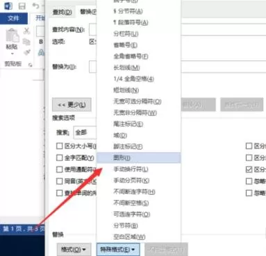Enable the 全字匹配(Y) checkbox
The width and height of the screenshot is (266, 256).
coord(60,157)
